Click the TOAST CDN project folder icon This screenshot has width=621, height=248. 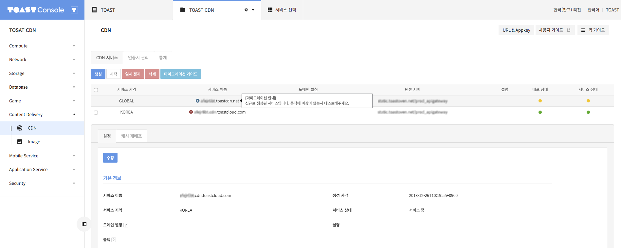183,10
